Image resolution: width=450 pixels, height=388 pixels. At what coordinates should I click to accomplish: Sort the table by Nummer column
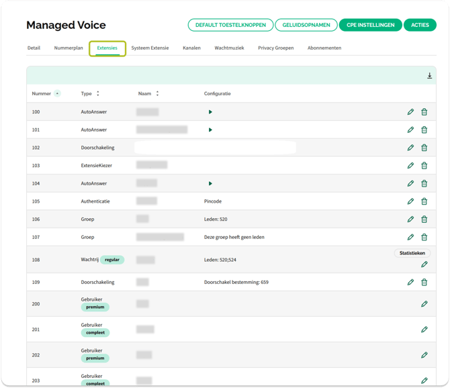pyautogui.click(x=56, y=94)
